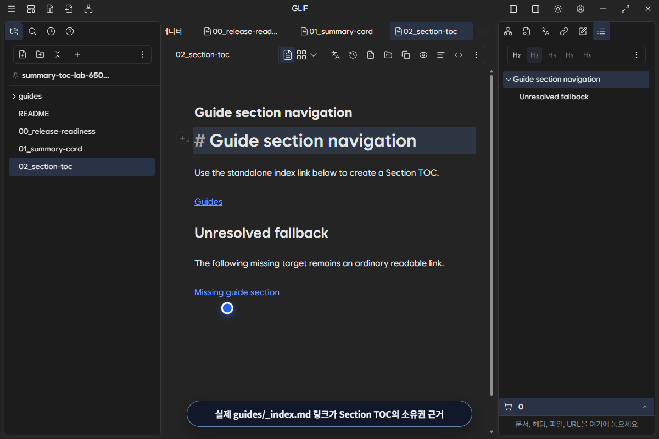659x439 pixels.
Task: Click the import/exit document icon in title bar
Action: pyautogui.click(x=69, y=9)
